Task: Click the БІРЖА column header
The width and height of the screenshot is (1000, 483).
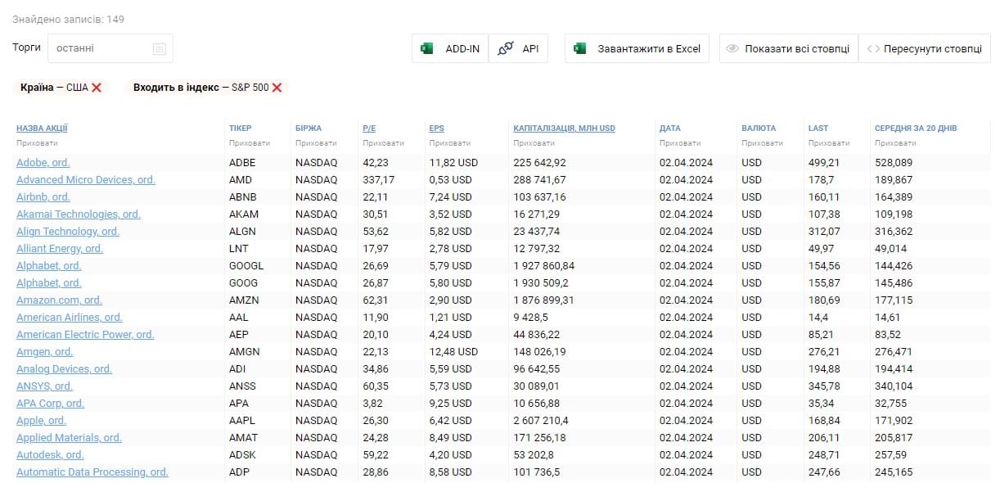Action: (309, 128)
